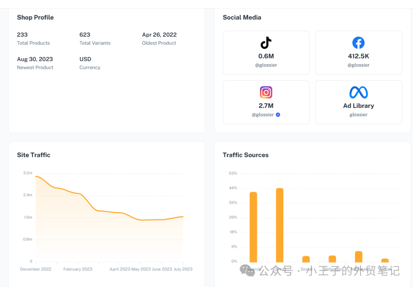The width and height of the screenshot is (413, 287).
Task: Click the Search traffic bar
Action: pyautogui.click(x=253, y=227)
